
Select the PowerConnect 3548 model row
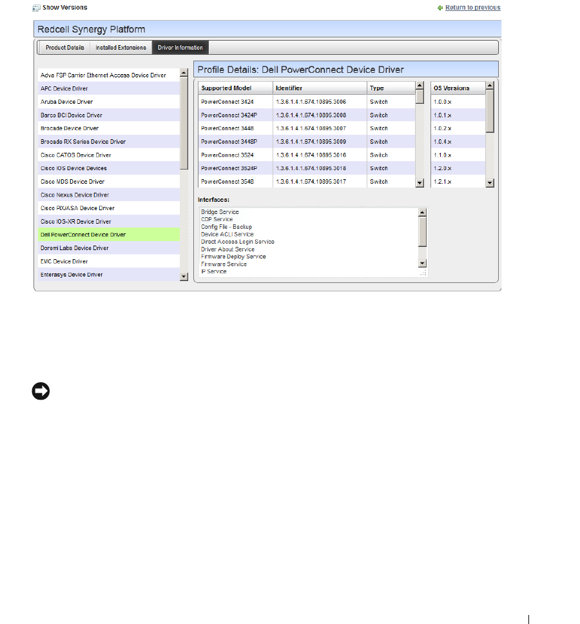coord(307,182)
